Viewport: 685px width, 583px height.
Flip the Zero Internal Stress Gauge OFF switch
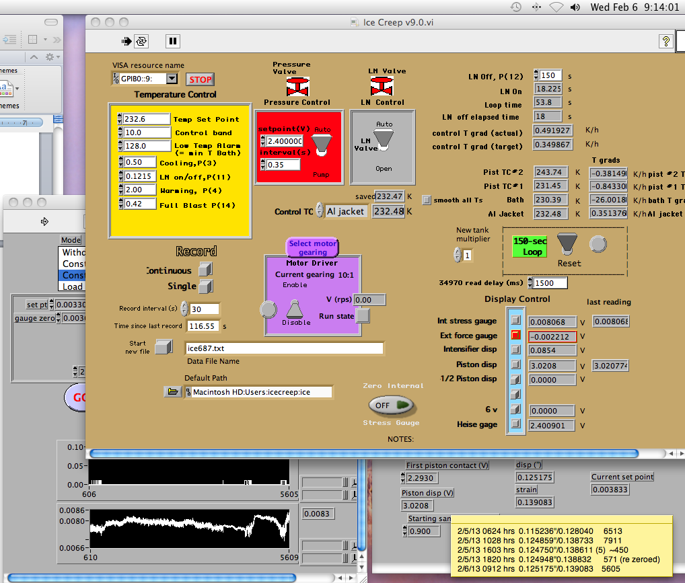391,405
